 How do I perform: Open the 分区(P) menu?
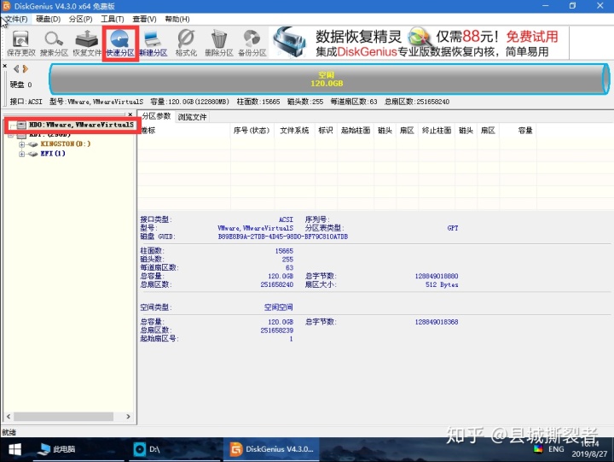(x=81, y=20)
